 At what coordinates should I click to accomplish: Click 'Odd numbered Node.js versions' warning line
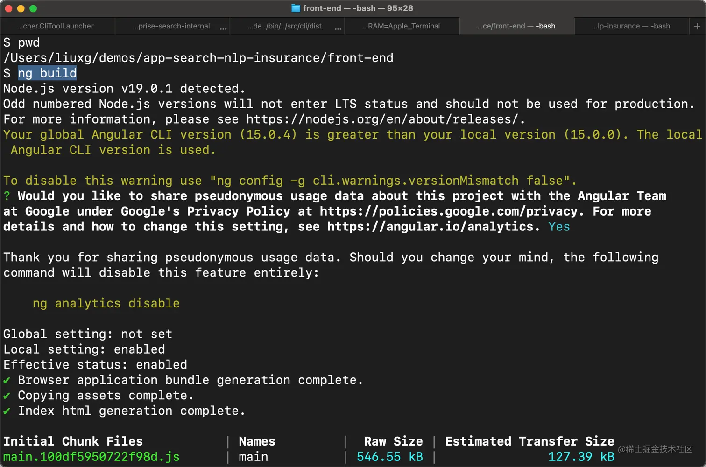tap(349, 104)
